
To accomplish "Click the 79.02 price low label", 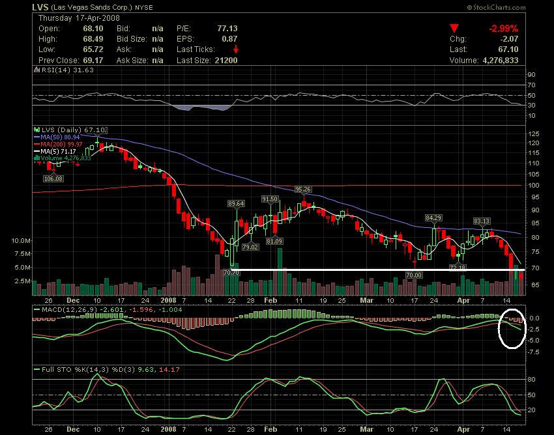I will point(250,247).
